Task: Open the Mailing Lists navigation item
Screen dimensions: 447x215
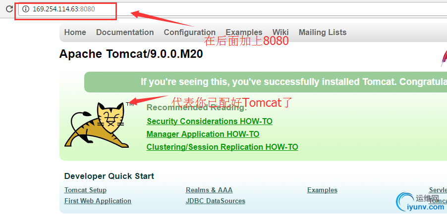Action: [323, 33]
